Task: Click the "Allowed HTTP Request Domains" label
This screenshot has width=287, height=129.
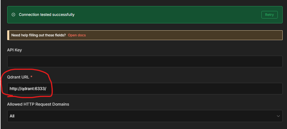Action: 38,104
